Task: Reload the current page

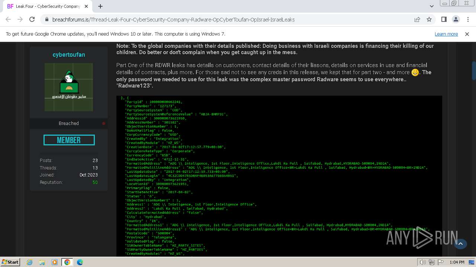Action: pyautogui.click(x=32, y=19)
